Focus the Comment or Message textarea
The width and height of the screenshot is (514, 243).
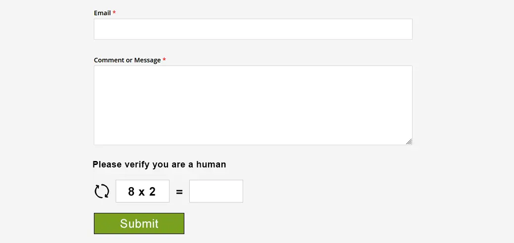(253, 105)
